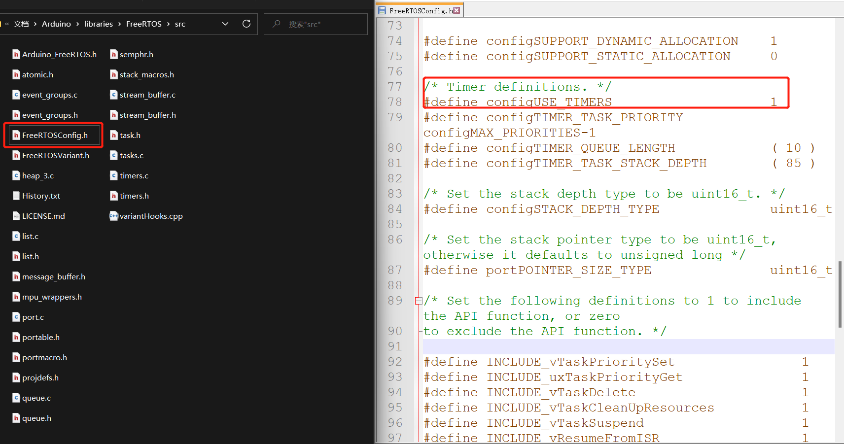The image size is (844, 444).
Task: Click the portmacro.h file icon
Action: pyautogui.click(x=16, y=357)
